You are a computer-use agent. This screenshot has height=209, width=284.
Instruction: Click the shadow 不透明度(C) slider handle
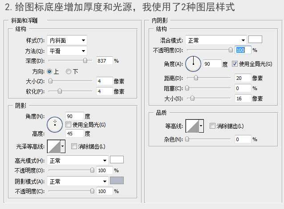92,191
